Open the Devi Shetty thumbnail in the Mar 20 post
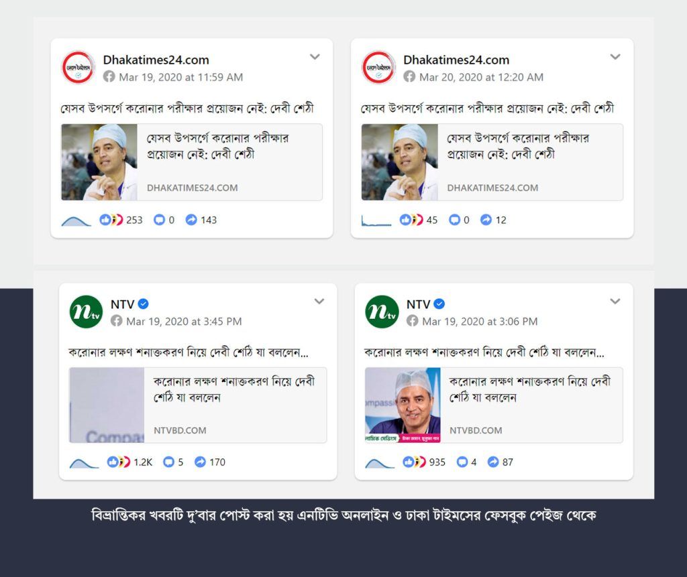 400,162
